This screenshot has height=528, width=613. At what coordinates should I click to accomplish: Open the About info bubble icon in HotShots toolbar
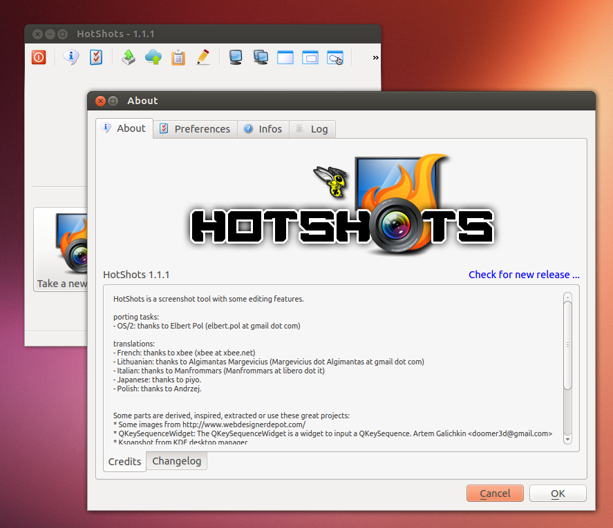[x=71, y=57]
